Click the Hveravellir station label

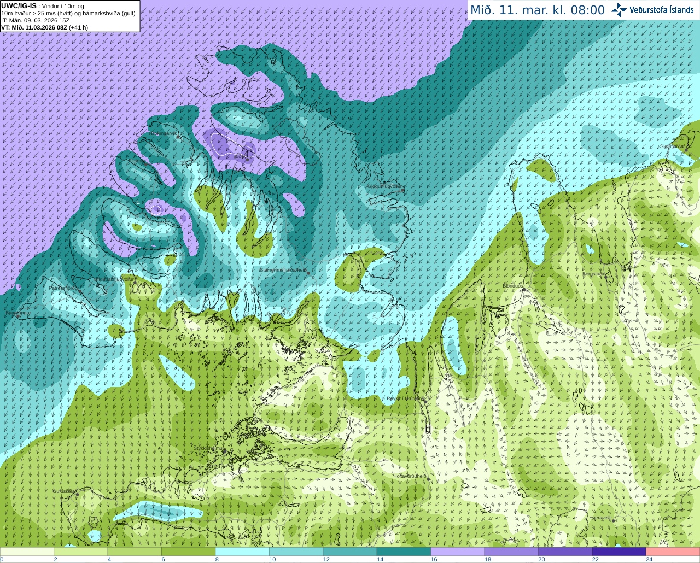[x=600, y=518]
